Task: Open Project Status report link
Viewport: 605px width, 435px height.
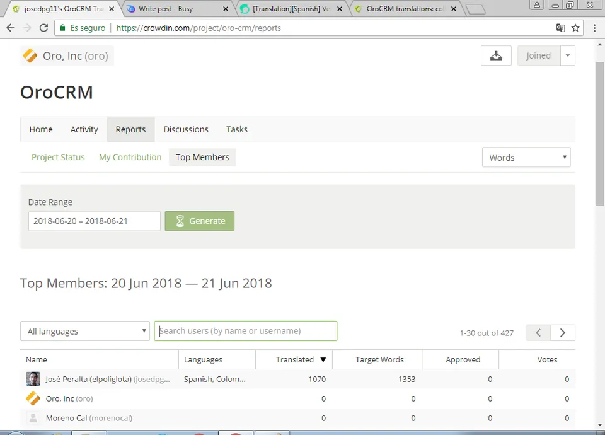Action: [58, 157]
